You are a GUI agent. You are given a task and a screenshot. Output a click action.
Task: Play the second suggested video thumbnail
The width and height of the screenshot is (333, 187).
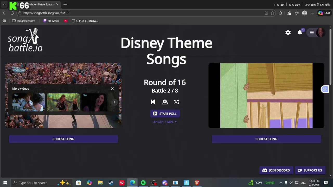pyautogui.click(x=63, y=102)
